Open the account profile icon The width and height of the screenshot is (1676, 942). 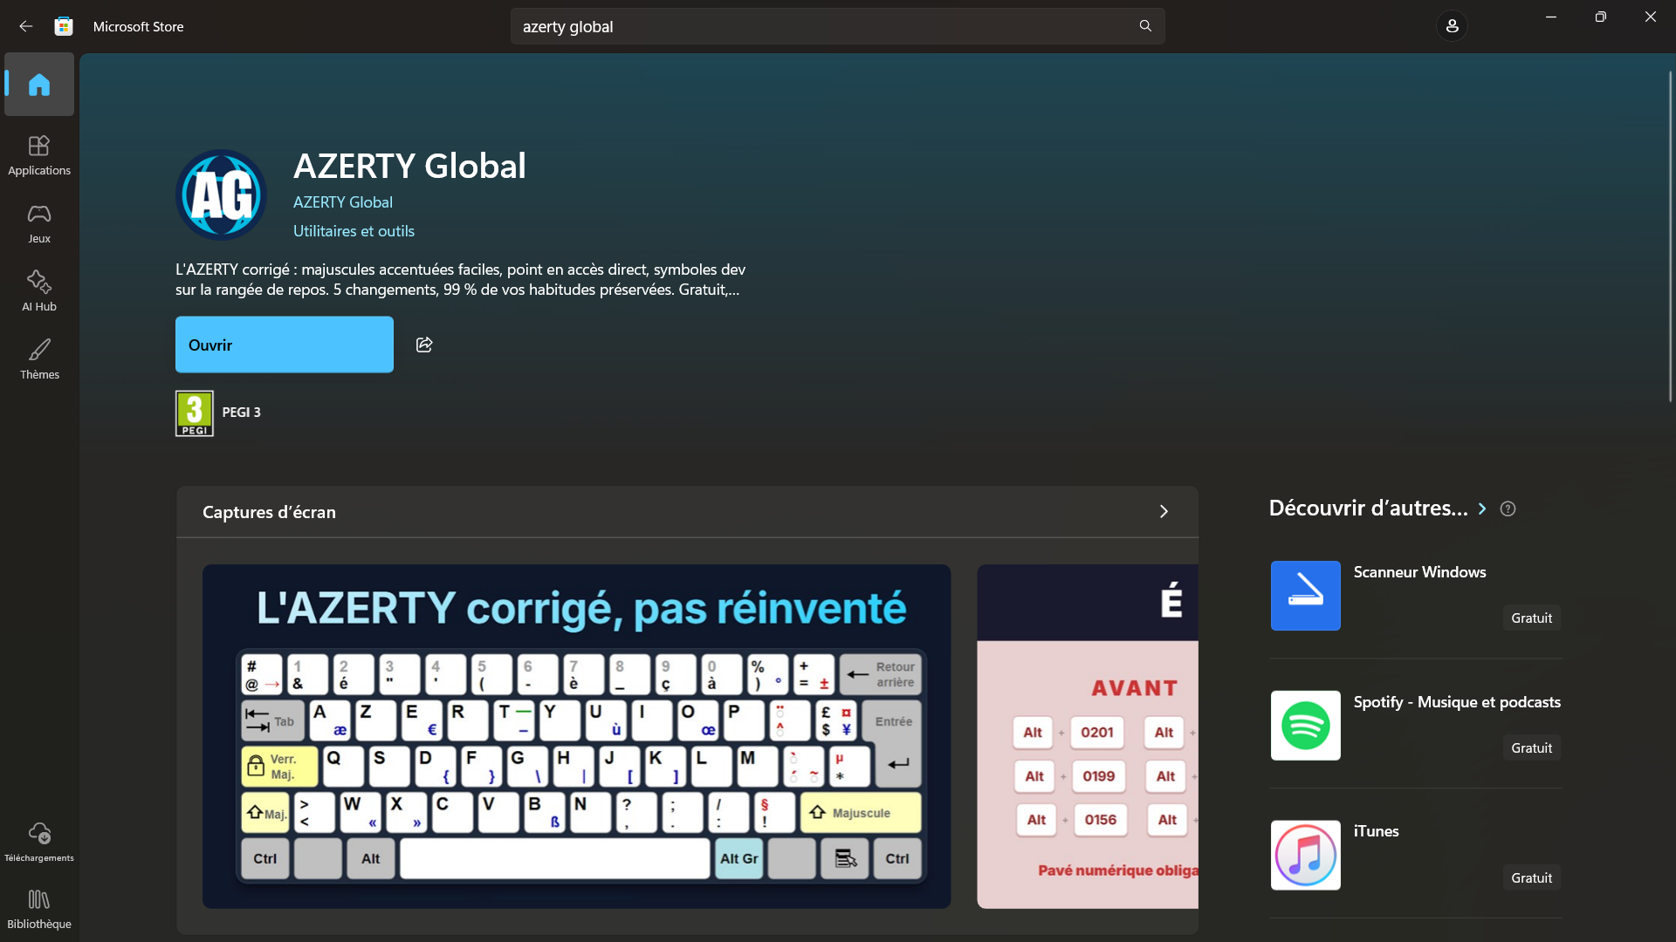click(1452, 25)
